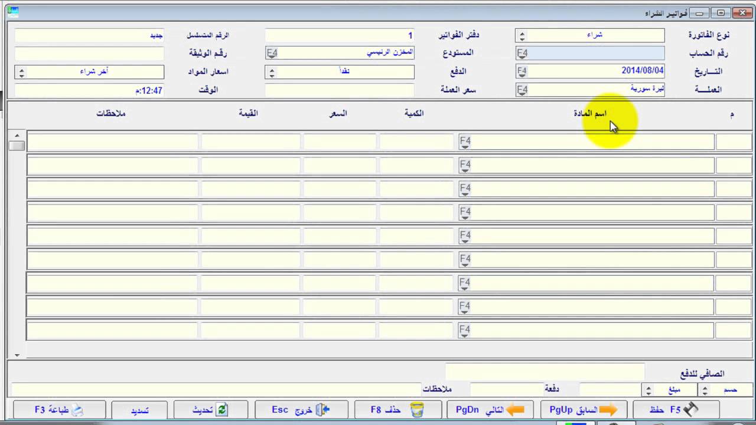Click the رقم الحساب input field

pyautogui.click(x=596, y=53)
